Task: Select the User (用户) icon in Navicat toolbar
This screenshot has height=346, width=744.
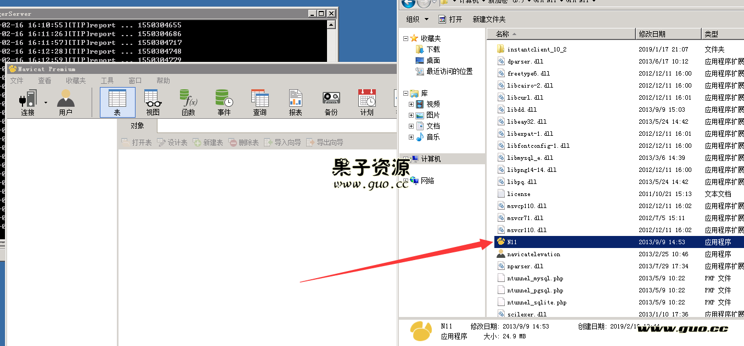Action: point(65,102)
